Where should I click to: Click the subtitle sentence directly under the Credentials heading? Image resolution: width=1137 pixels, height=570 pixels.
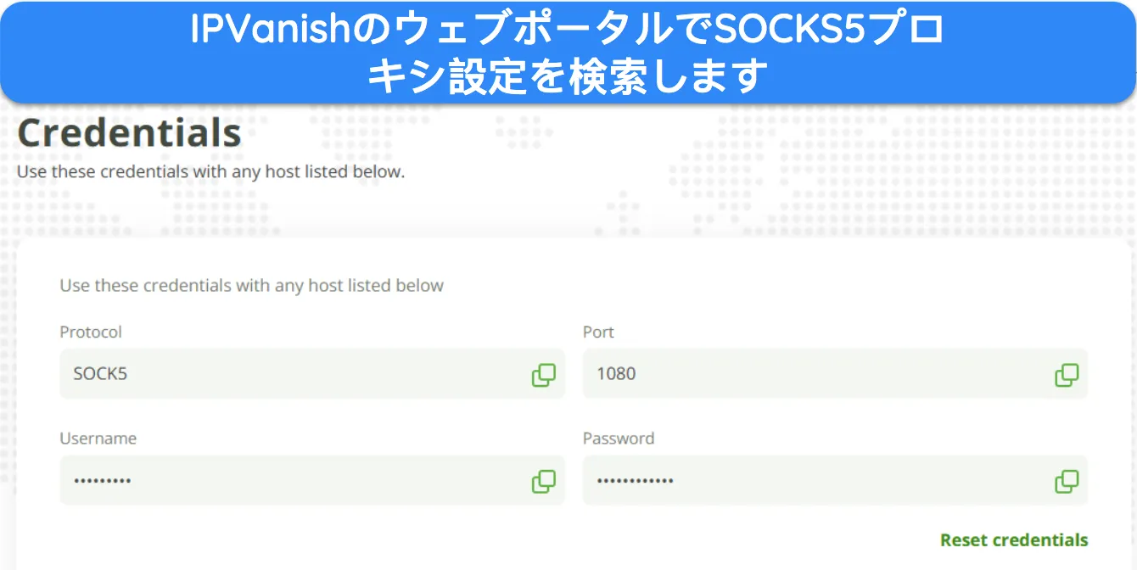(x=210, y=171)
